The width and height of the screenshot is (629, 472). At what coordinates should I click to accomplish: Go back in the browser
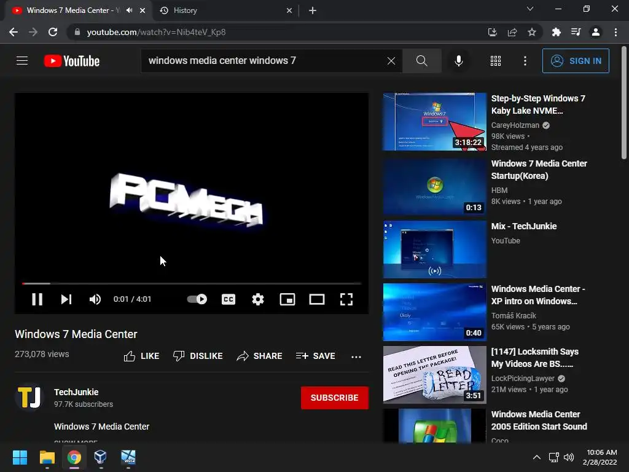[14, 32]
